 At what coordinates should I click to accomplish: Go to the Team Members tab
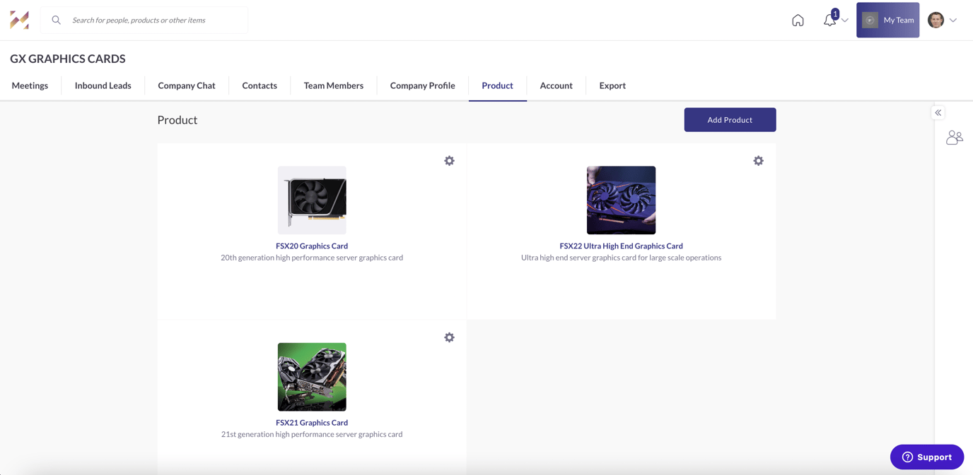coord(333,85)
